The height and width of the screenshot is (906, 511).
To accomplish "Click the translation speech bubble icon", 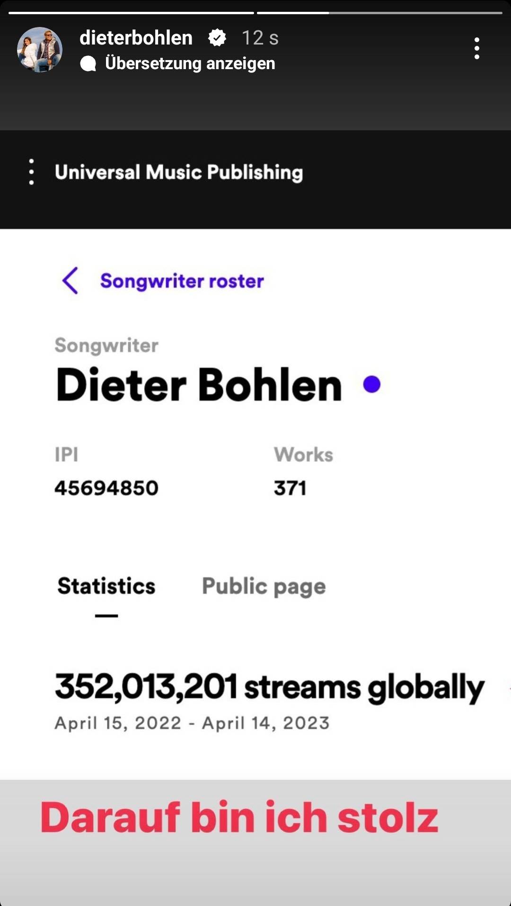I will 88,63.
